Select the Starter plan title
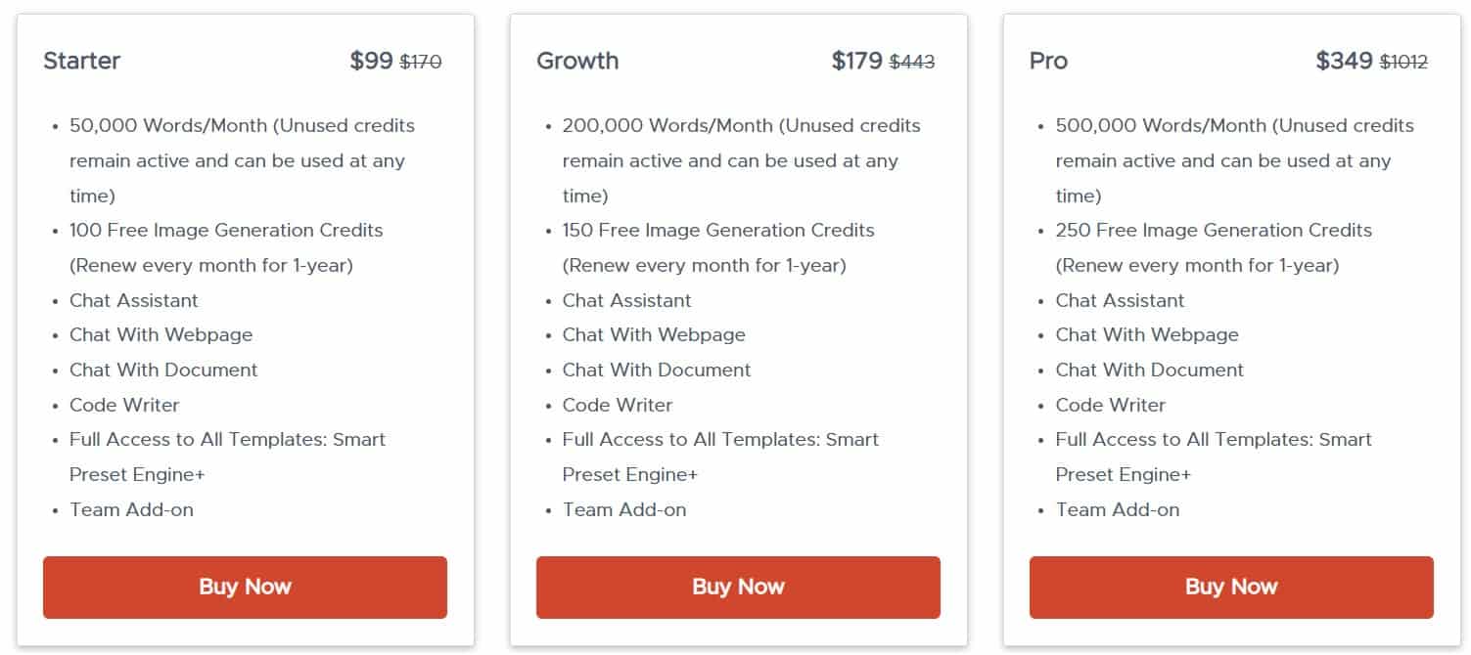Image resolution: width=1471 pixels, height=655 pixels. 81,61
